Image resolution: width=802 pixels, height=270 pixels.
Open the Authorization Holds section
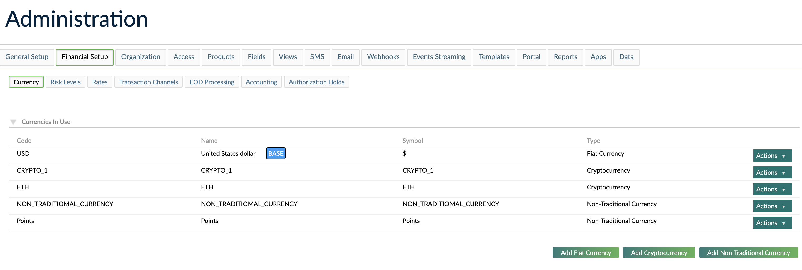(x=316, y=82)
